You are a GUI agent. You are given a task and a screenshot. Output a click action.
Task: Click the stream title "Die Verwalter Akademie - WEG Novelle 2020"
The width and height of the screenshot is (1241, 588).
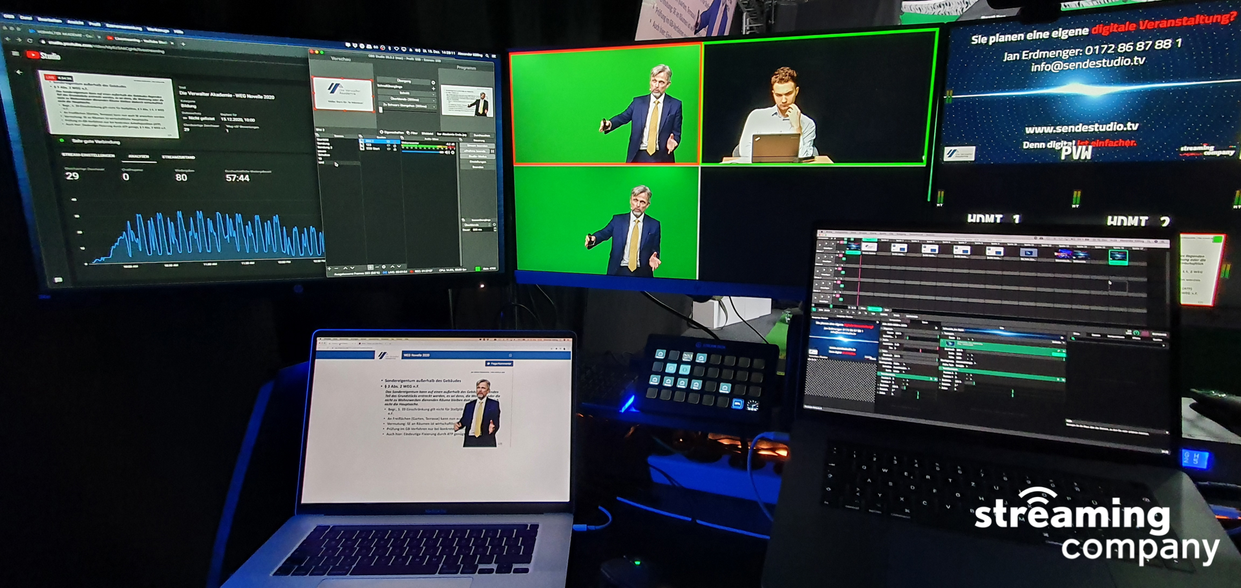coord(227,96)
